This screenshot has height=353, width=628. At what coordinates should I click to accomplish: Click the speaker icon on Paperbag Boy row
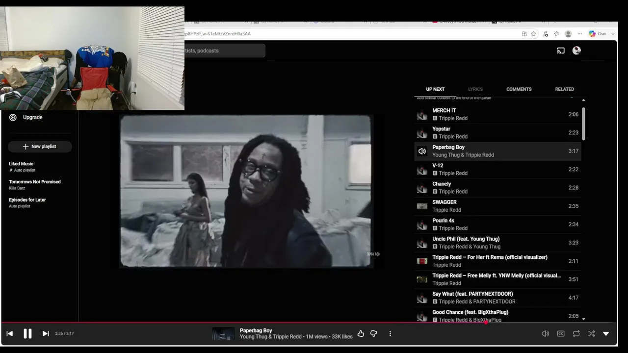(x=422, y=151)
